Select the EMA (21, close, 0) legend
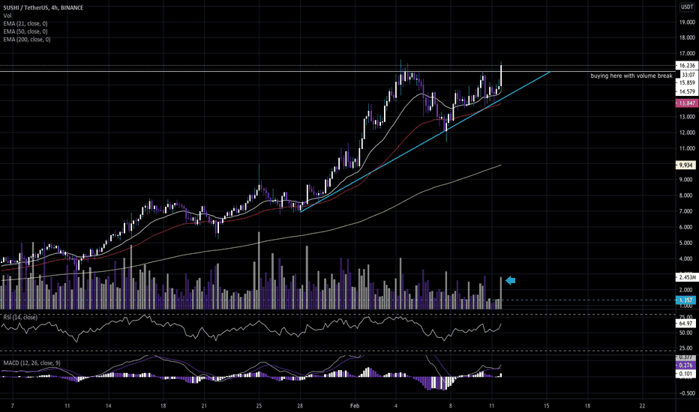 [x=25, y=24]
